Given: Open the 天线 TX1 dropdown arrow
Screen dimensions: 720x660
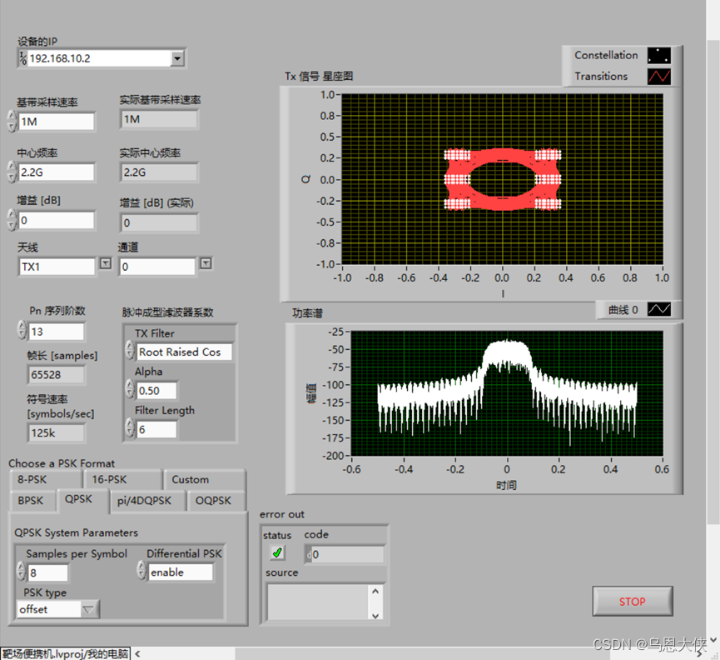Looking at the screenshot, I should (106, 263).
